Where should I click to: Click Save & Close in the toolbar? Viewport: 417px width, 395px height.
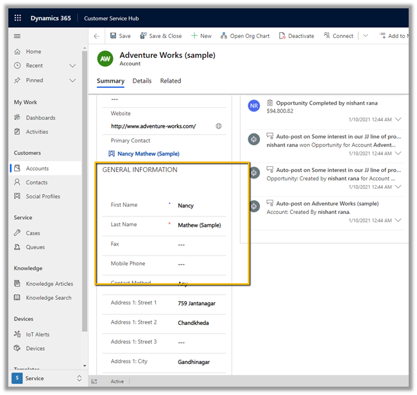pos(160,37)
